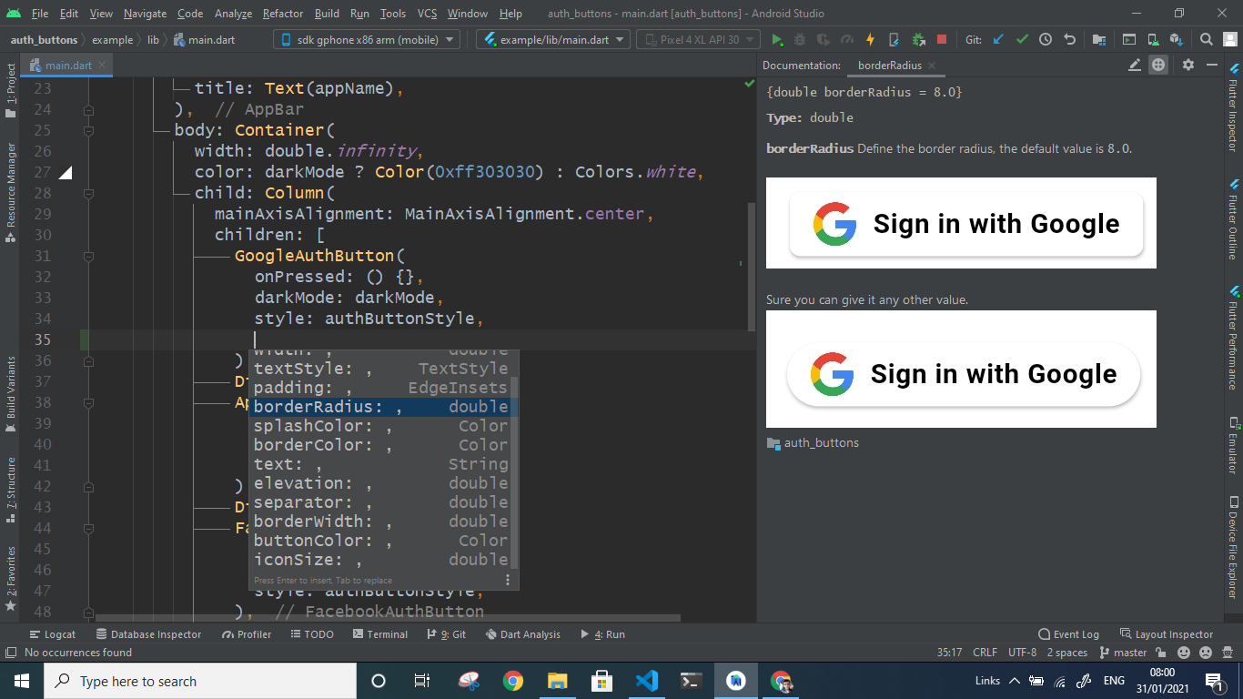Toggle the fold marker at line 24 AppBar
Image resolution: width=1243 pixels, height=699 pixels.
pos(88,109)
